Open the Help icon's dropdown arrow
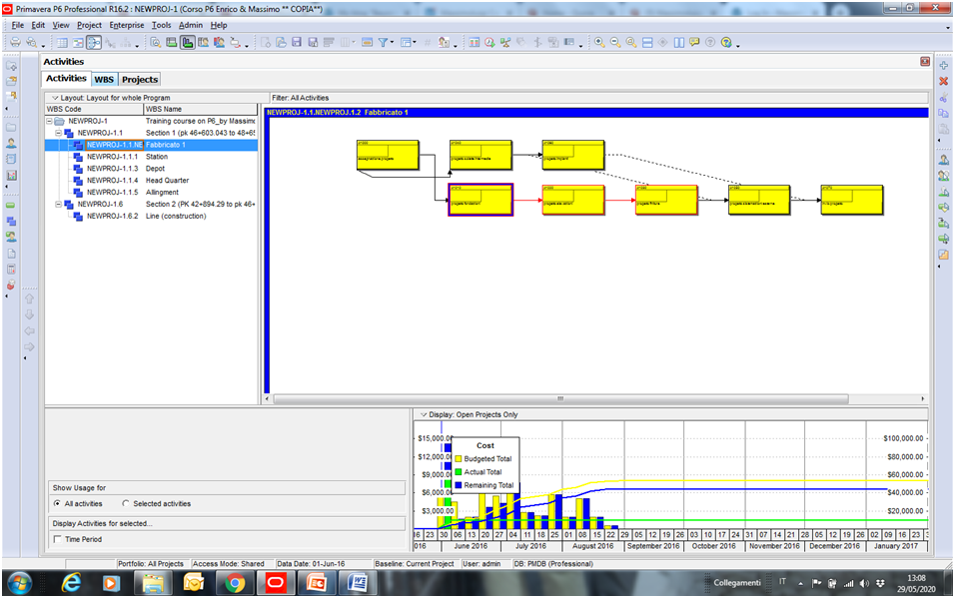 pos(737,45)
